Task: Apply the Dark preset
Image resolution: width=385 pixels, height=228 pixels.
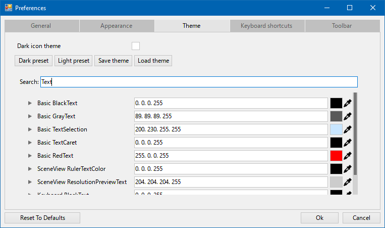Action: tap(34, 61)
